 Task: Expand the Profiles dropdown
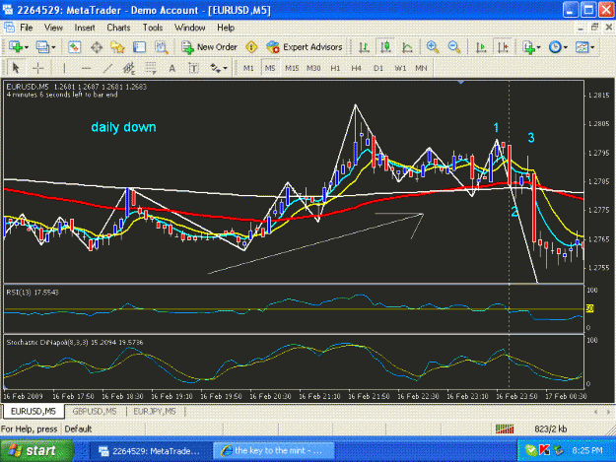(x=53, y=47)
